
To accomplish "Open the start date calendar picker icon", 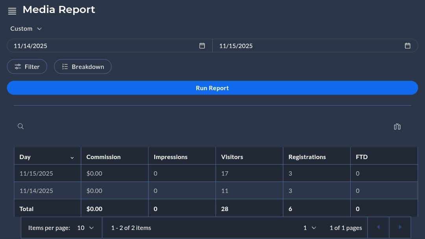I will pos(202,46).
